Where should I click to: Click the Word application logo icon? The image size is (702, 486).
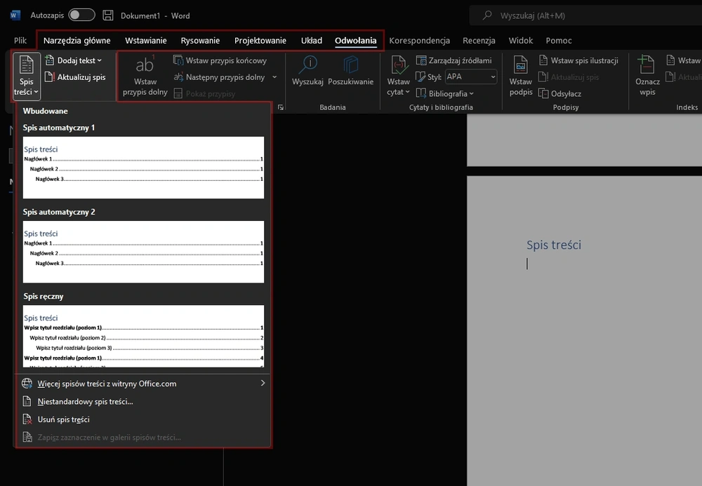tap(15, 15)
